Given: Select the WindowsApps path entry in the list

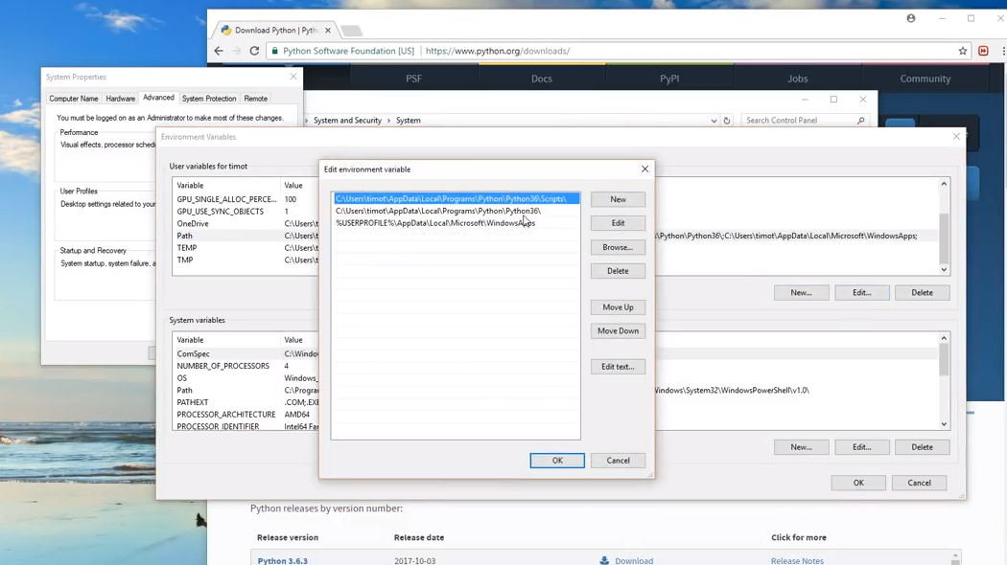Looking at the screenshot, I should tap(434, 222).
